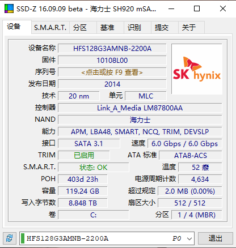The image size is (236, 248).
Task: Maximize the SSD-Z window
Action: point(197,8)
